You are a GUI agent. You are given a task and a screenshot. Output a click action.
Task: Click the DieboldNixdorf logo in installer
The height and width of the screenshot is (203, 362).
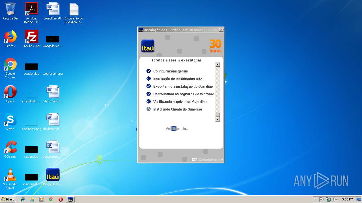208,160
